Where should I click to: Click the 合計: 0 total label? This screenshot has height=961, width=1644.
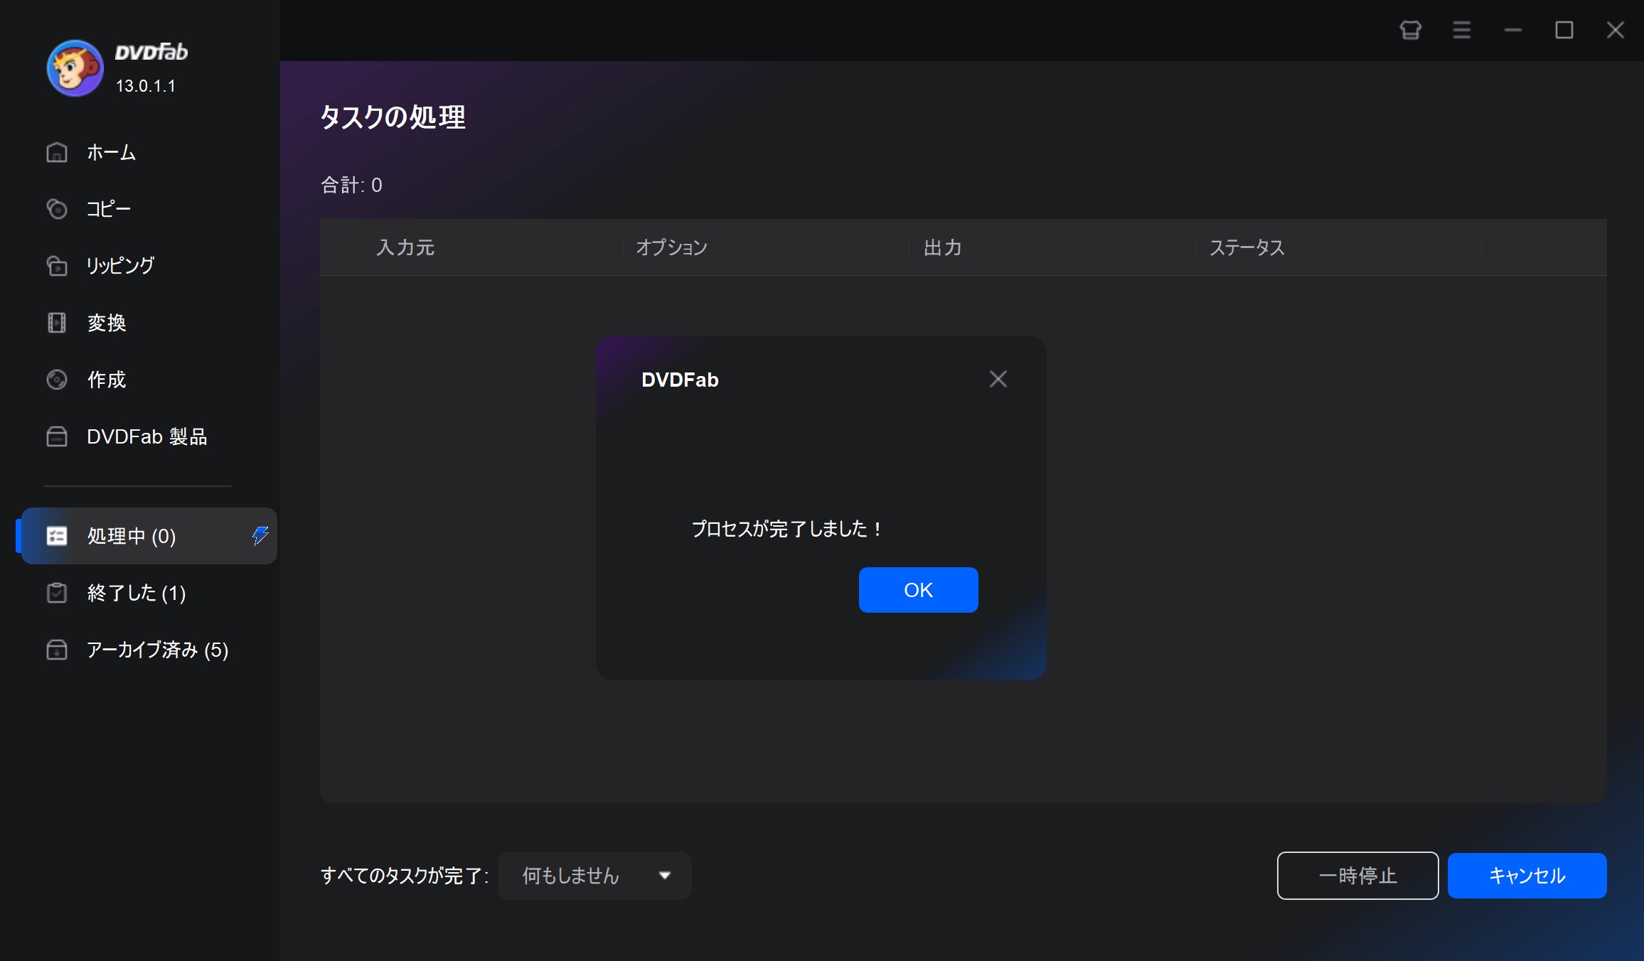[x=351, y=185]
